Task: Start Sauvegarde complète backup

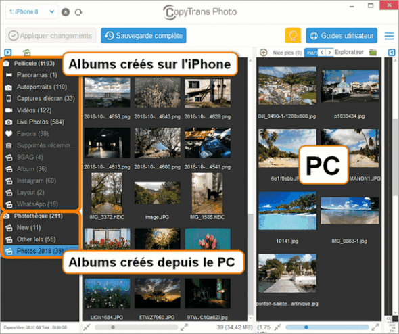Action: pos(143,36)
